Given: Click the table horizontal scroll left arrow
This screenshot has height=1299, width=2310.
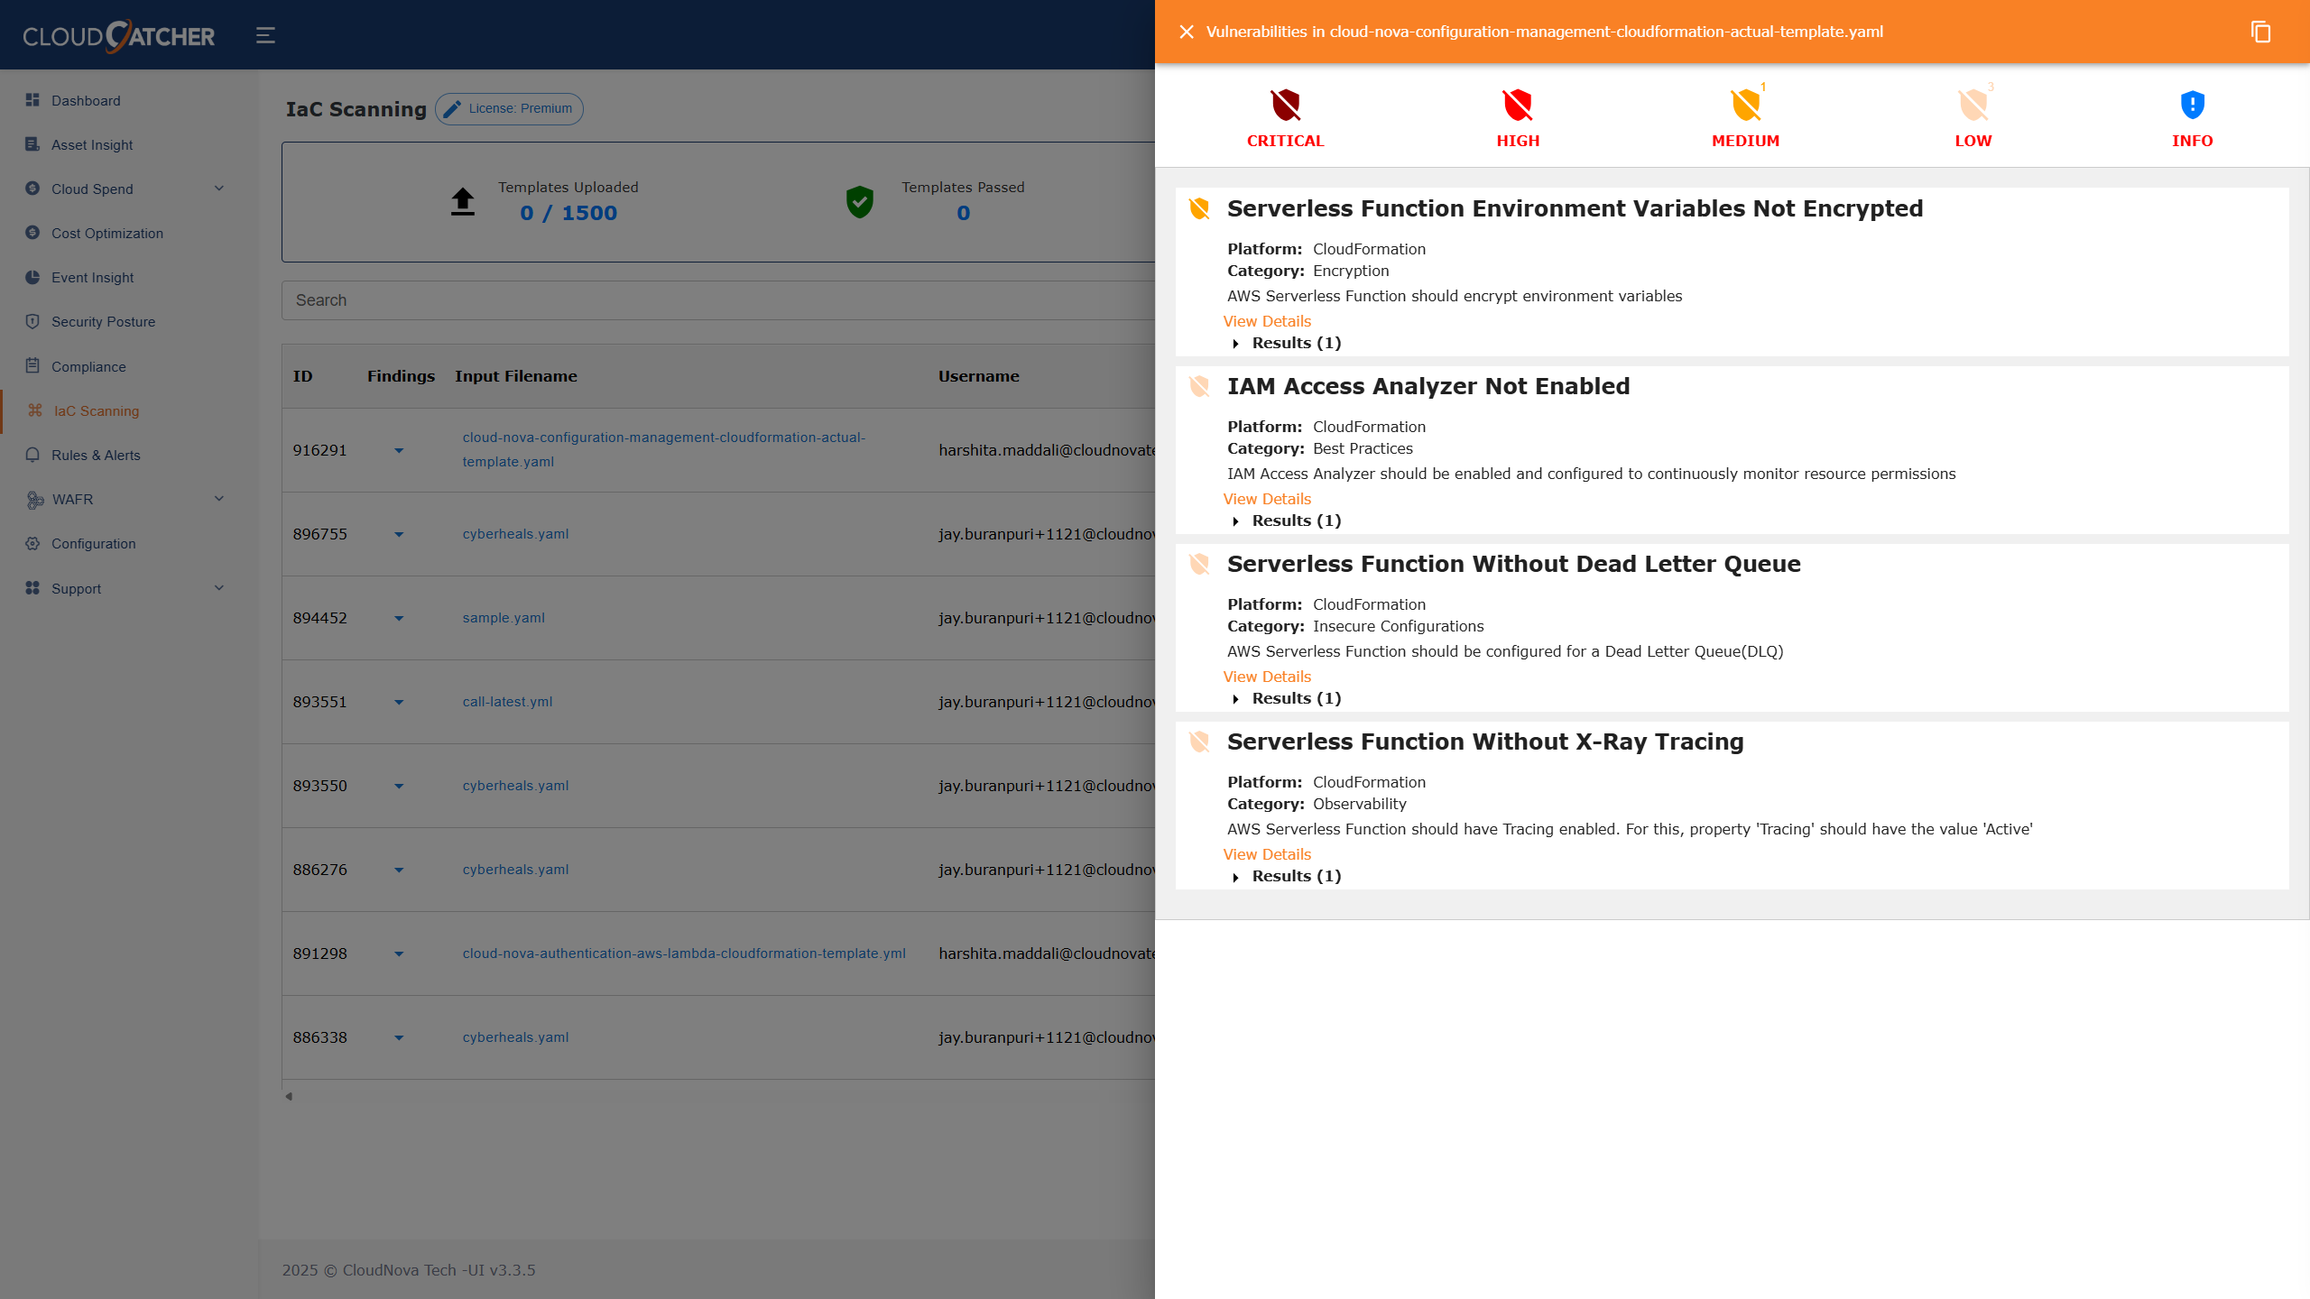Looking at the screenshot, I should (x=289, y=1097).
